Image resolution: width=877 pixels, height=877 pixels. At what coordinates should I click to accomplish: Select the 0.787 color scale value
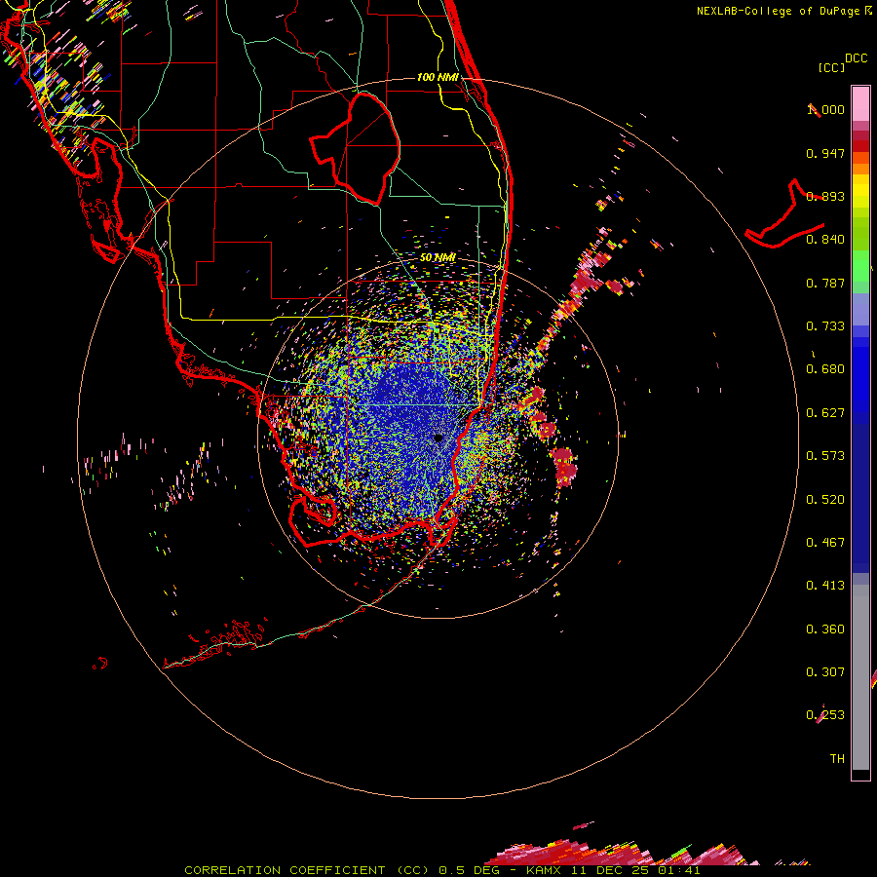[x=825, y=283]
